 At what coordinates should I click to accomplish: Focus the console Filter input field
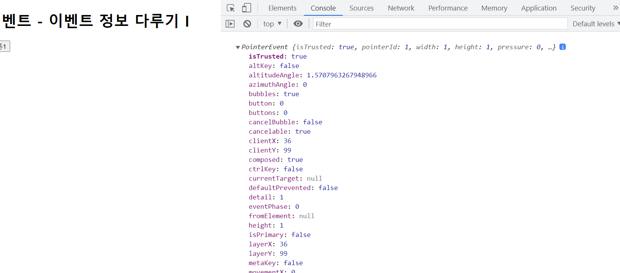pyautogui.click(x=440, y=24)
